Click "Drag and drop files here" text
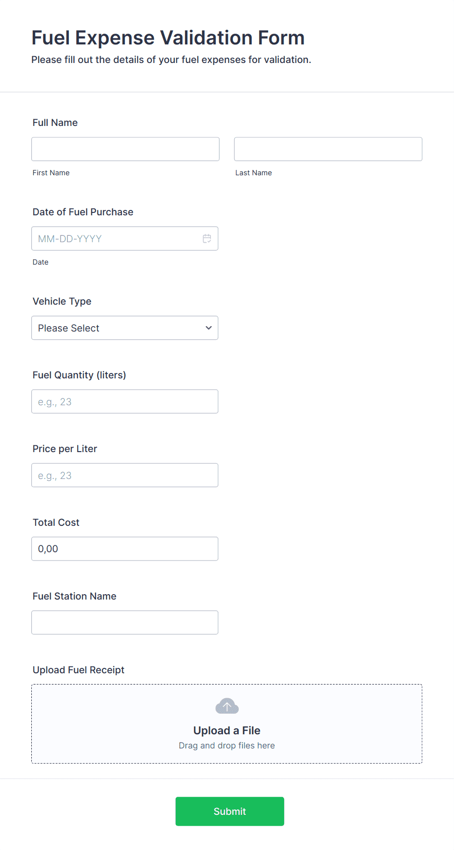454x850 pixels. click(x=227, y=746)
